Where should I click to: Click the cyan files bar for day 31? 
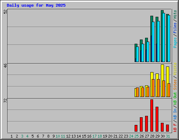(169, 38)
